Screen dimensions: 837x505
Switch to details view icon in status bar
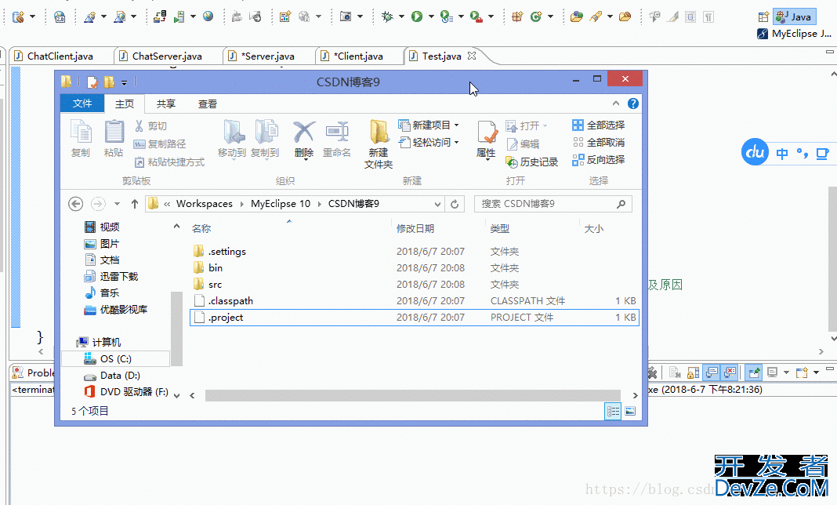pos(613,411)
